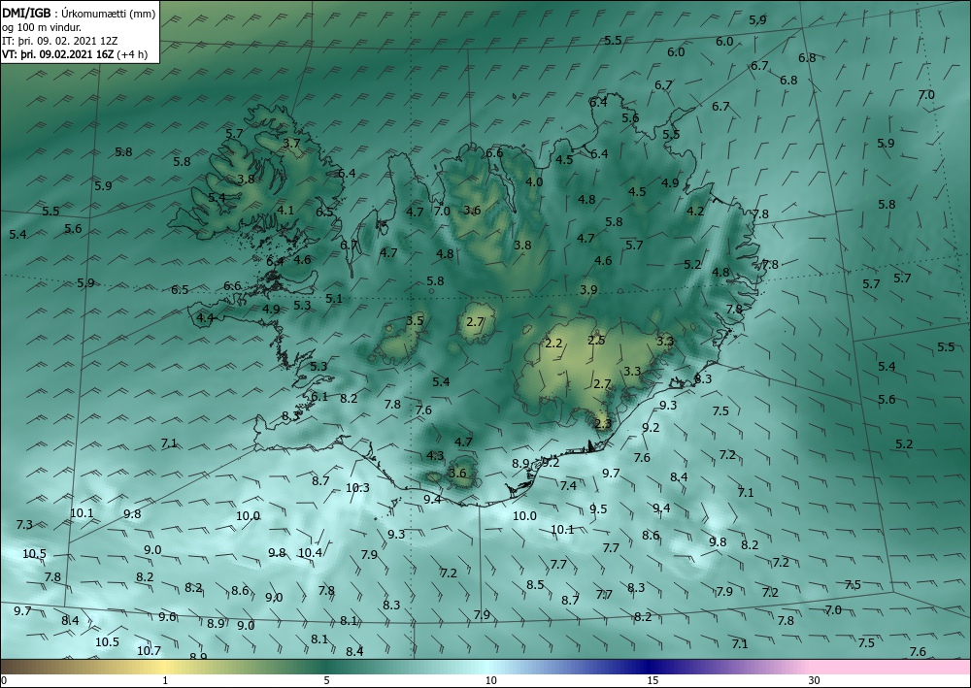Viewport: 971px width, 688px height.
Task: Click the '1' label on the color scale
Action: [x=165, y=680]
